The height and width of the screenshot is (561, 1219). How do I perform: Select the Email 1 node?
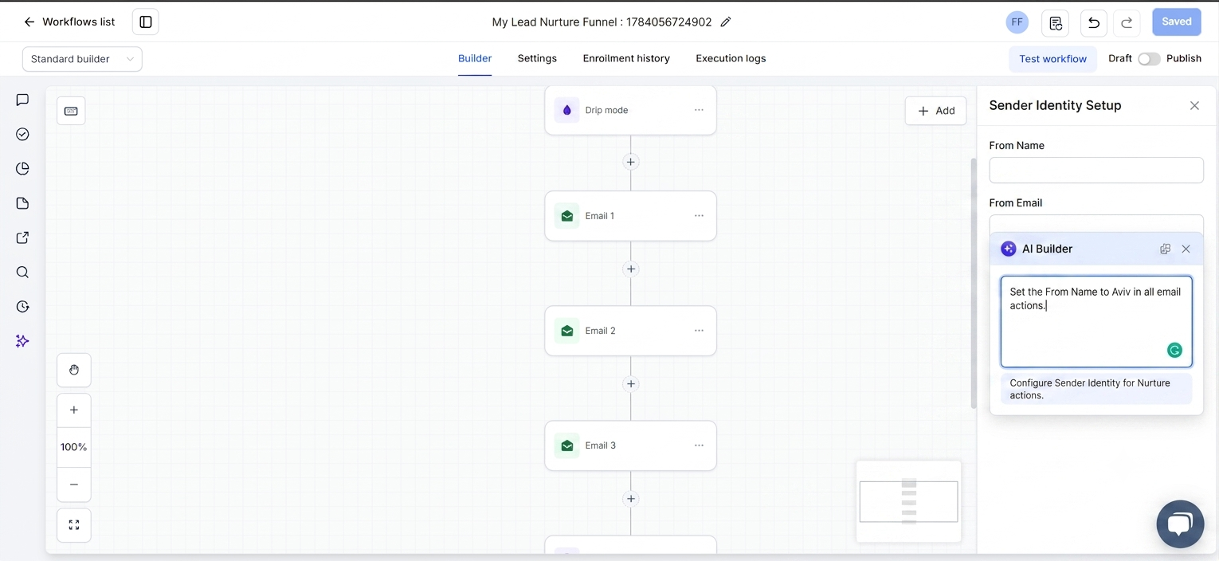point(630,216)
